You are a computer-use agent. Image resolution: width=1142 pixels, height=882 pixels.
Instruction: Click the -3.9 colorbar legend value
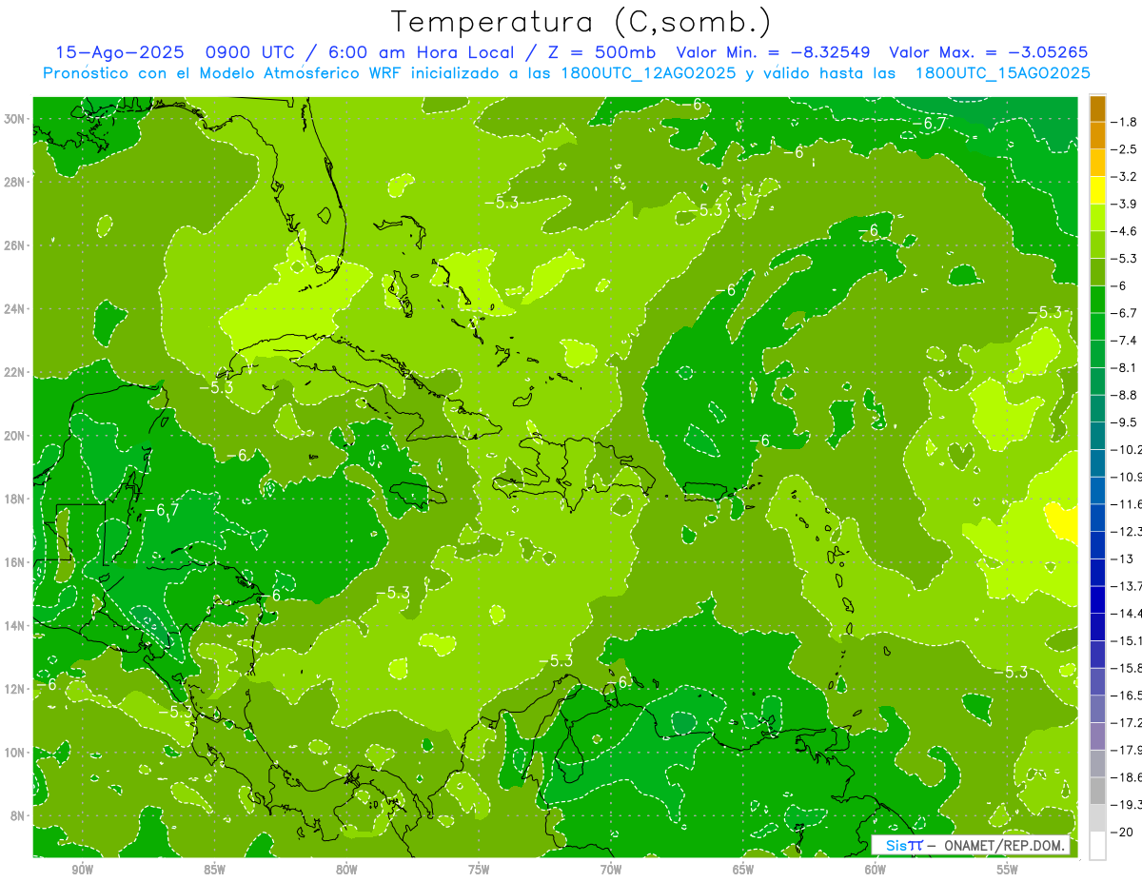pos(1124,204)
